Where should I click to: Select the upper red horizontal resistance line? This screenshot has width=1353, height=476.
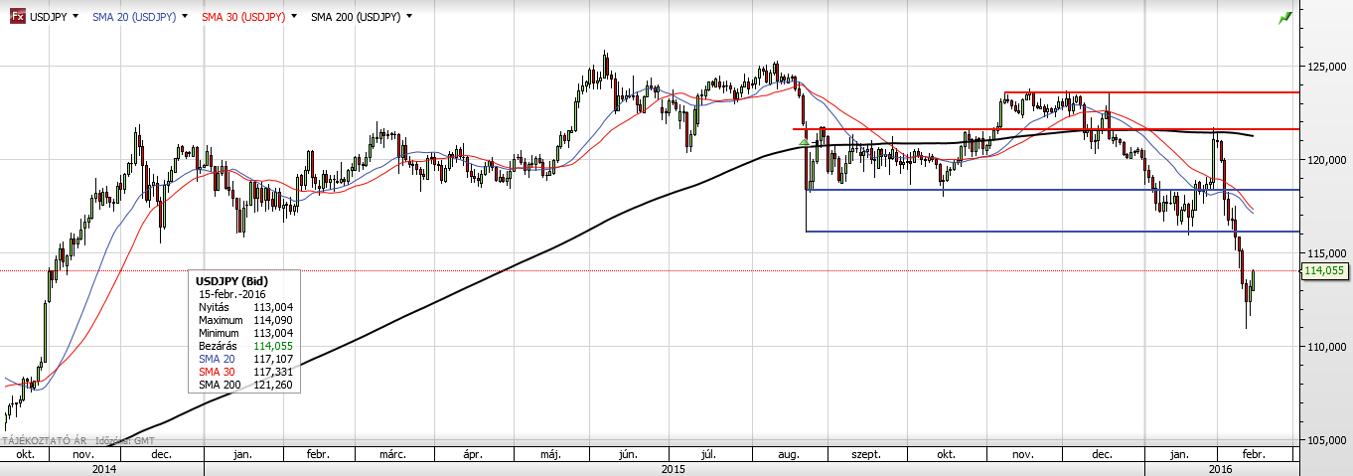(x=1151, y=92)
